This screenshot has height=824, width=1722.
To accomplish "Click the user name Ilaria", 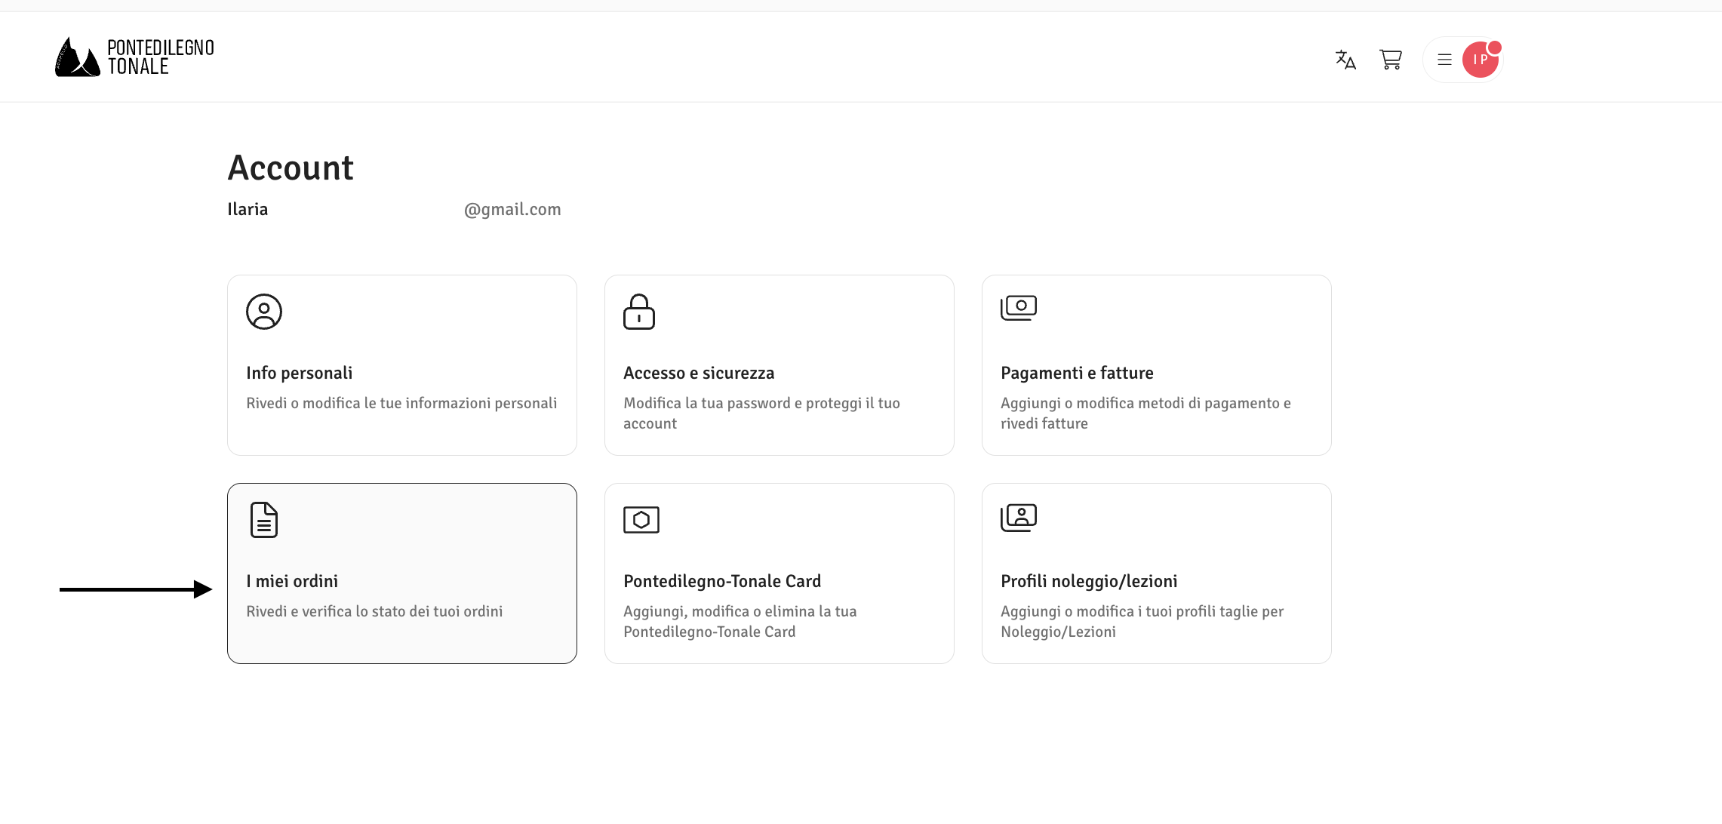I will [248, 209].
